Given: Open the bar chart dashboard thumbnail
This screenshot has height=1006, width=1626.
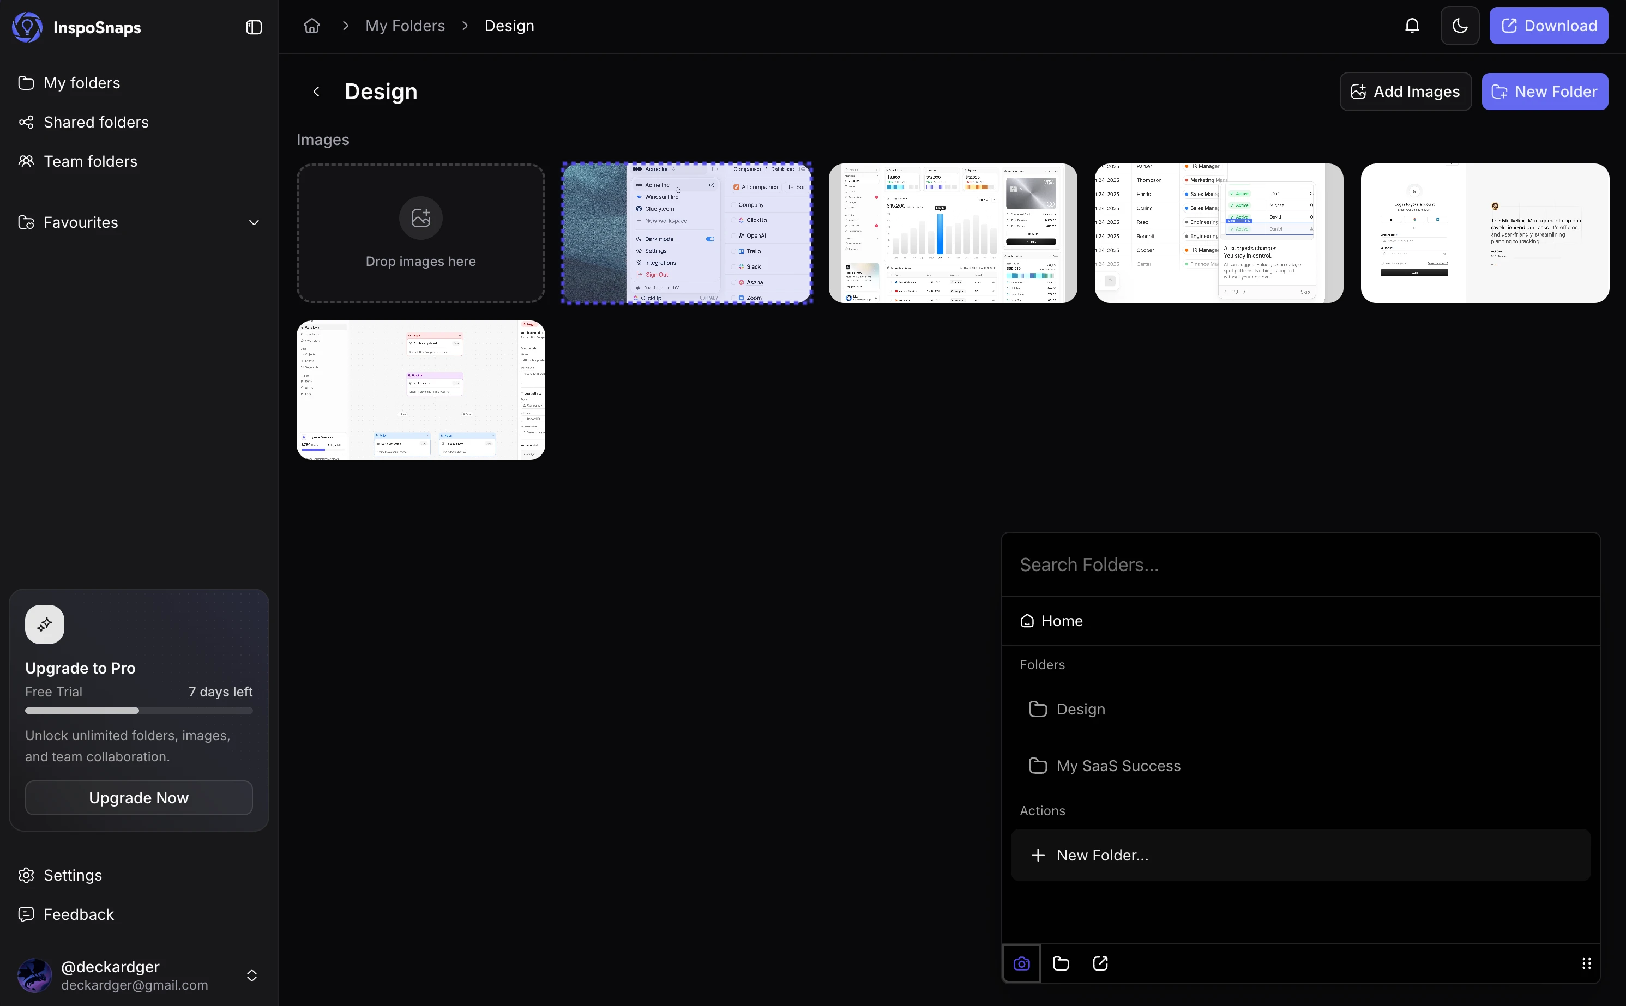Looking at the screenshot, I should pos(953,234).
